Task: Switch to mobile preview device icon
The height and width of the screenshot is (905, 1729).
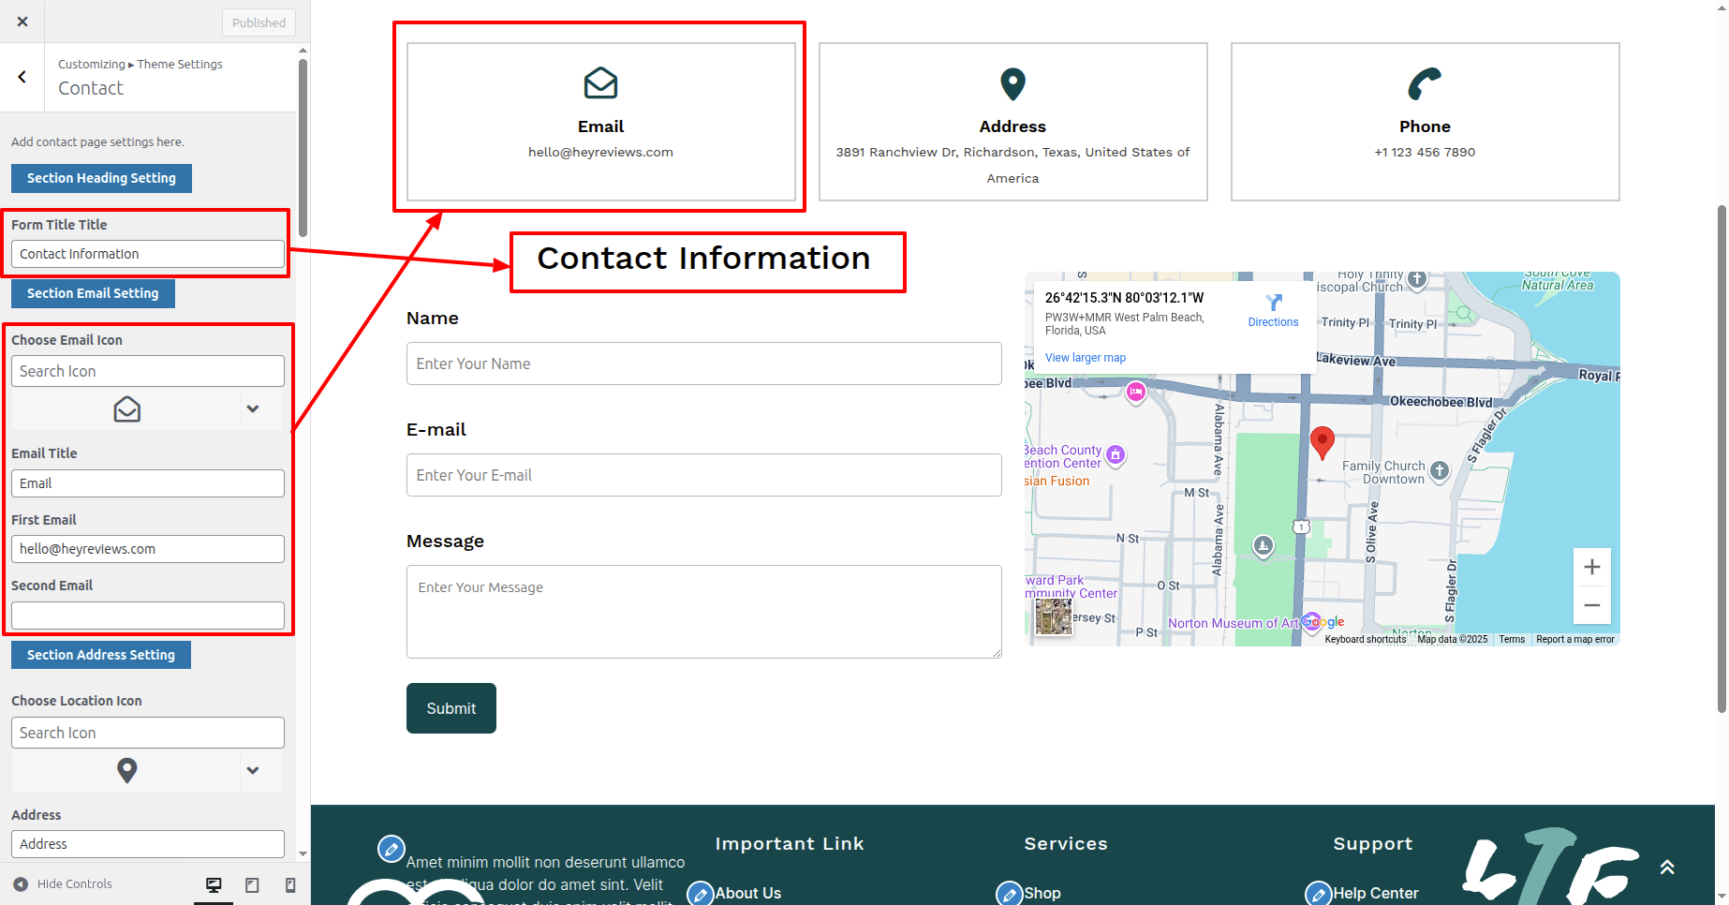Action: 290,884
